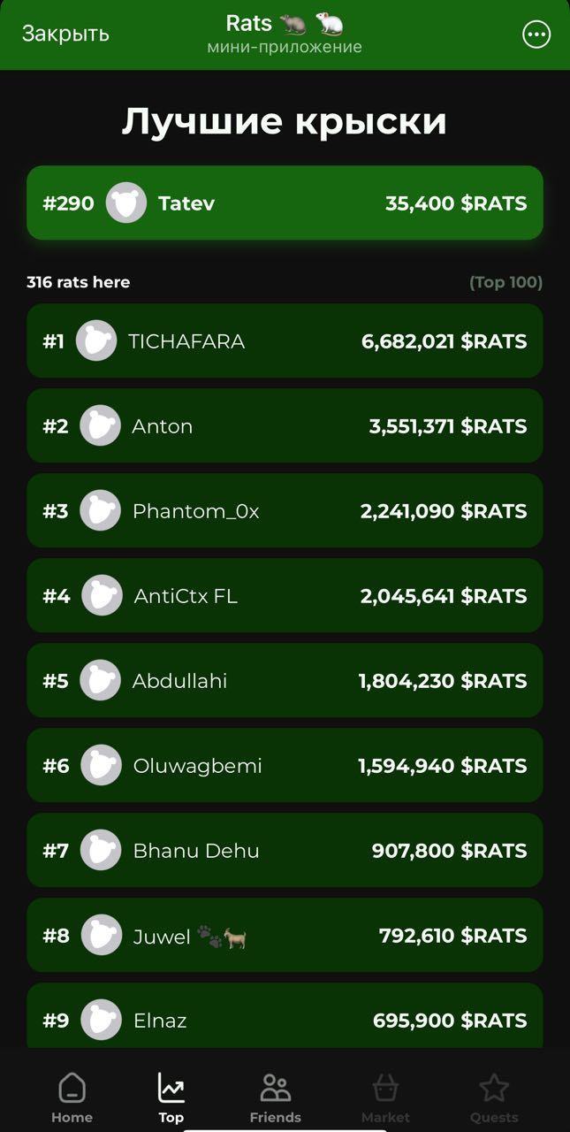Switch to the Top leaderboard tab
This screenshot has height=1132, width=570.
171,1097
